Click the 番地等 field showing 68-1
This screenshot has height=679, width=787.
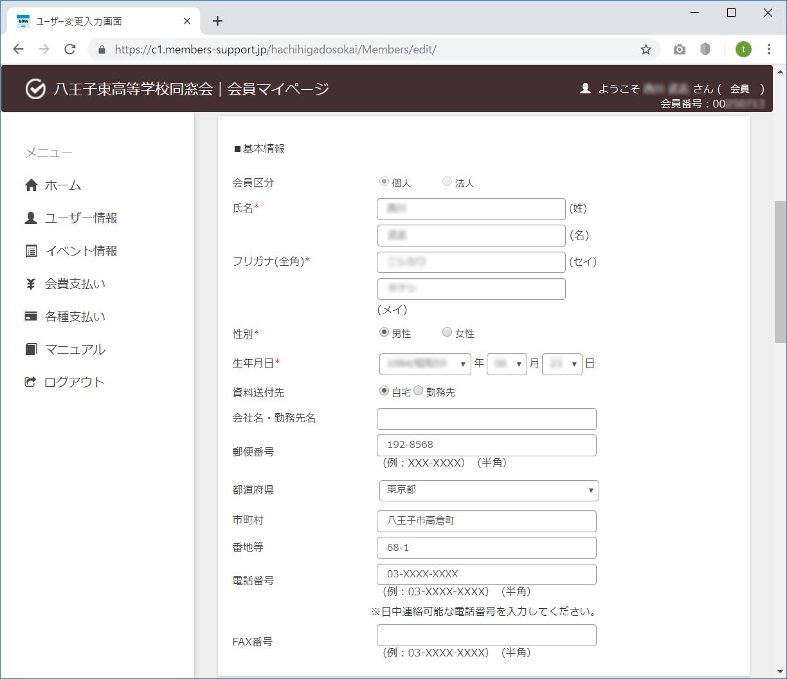pos(487,548)
